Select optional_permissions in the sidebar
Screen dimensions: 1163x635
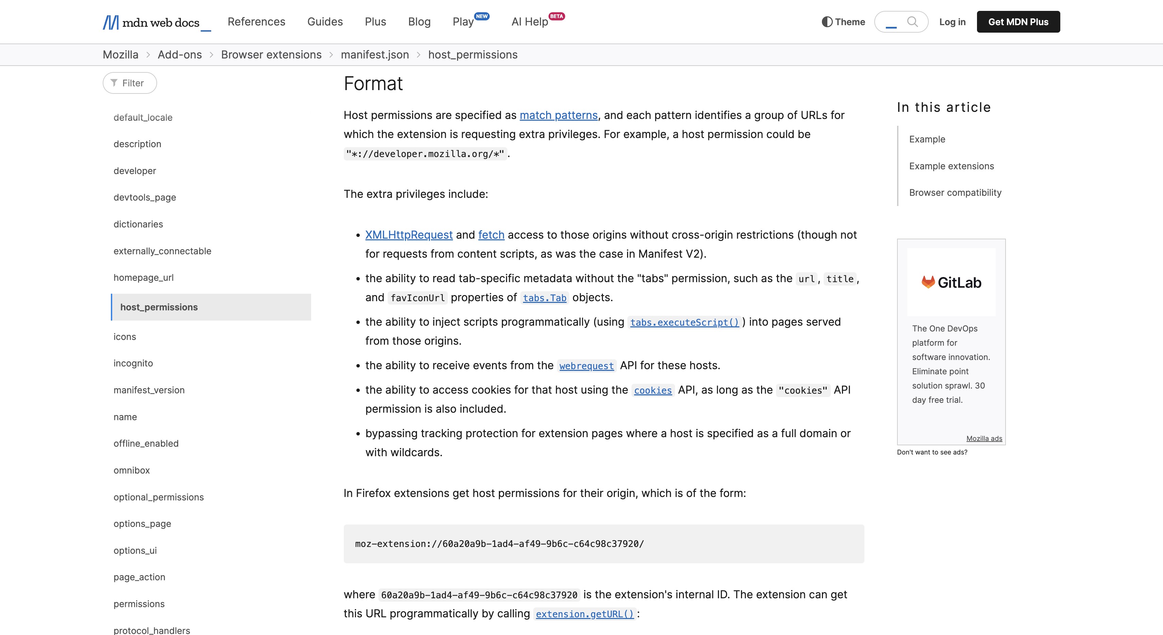pos(158,497)
